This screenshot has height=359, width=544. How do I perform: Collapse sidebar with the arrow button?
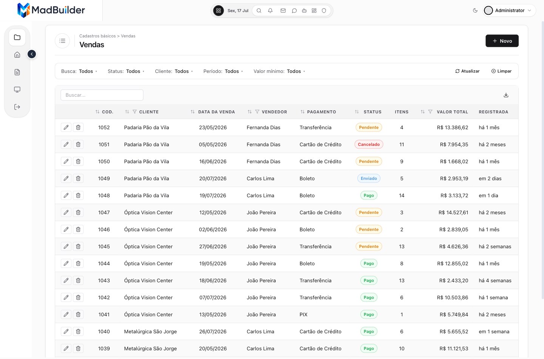click(x=32, y=54)
